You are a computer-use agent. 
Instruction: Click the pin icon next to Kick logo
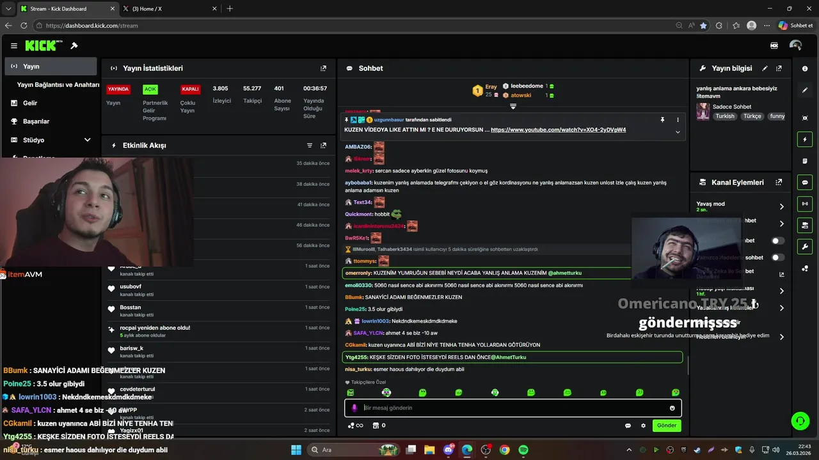point(74,46)
